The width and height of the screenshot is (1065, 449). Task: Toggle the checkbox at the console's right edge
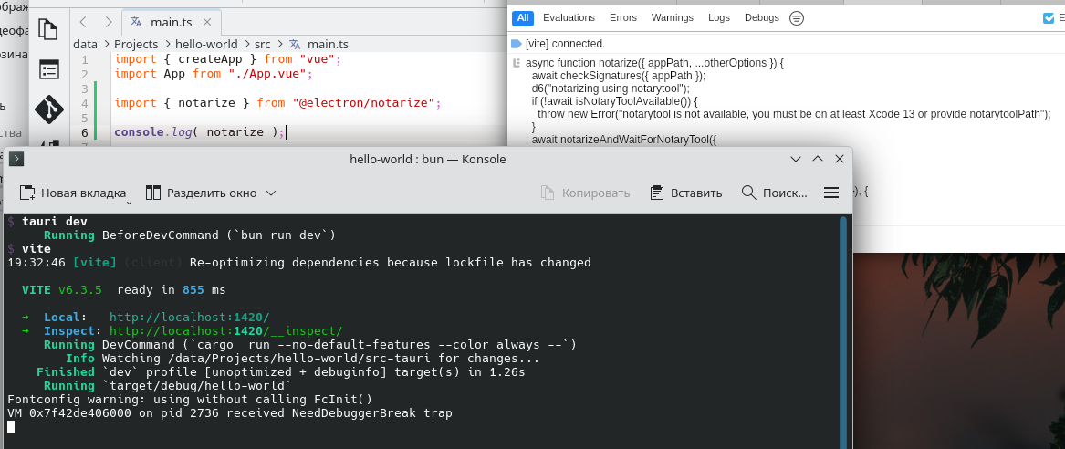(x=1049, y=18)
